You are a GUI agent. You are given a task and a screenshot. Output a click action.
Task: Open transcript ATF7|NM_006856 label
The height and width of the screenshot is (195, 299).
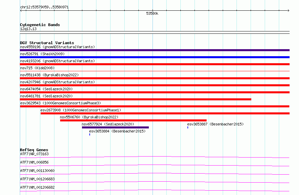[x=34, y=162]
